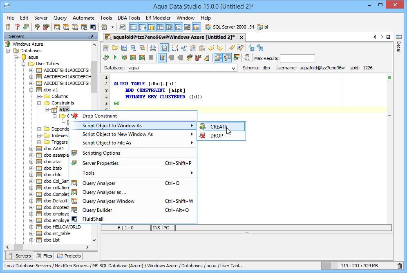This screenshot has height=273, width=407.
Task: Click the ER diagram icon in main toolbar
Action: 188,27
